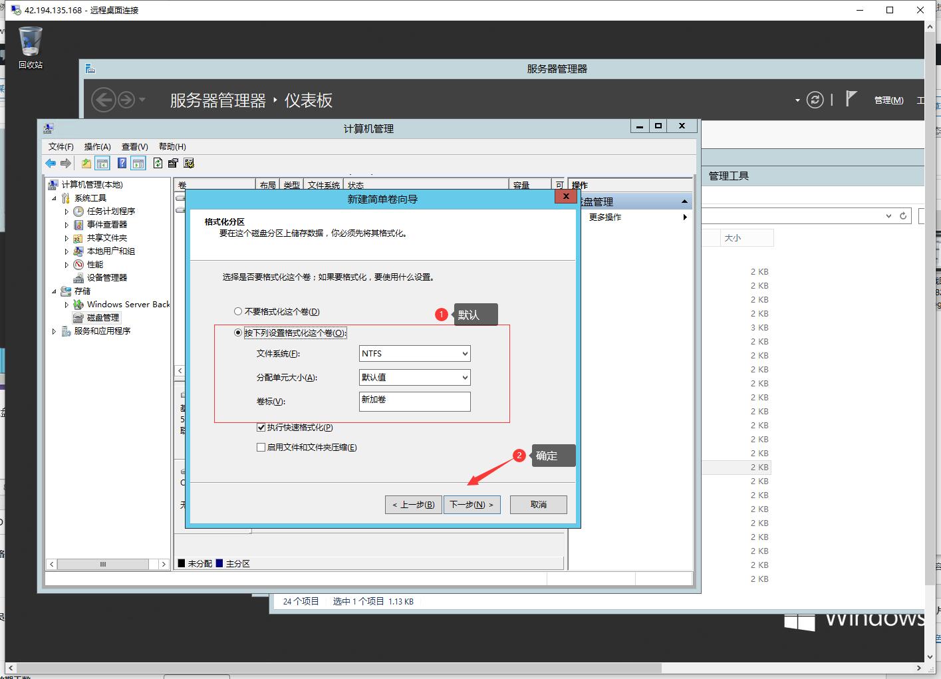Collapse the 系统工具 tree node
This screenshot has width=941, height=679.
[55, 198]
